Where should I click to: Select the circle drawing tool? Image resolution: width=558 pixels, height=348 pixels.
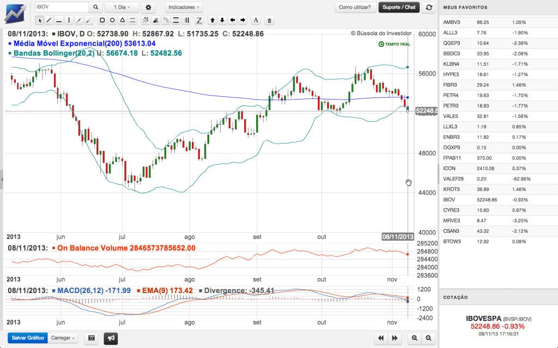pos(112,20)
